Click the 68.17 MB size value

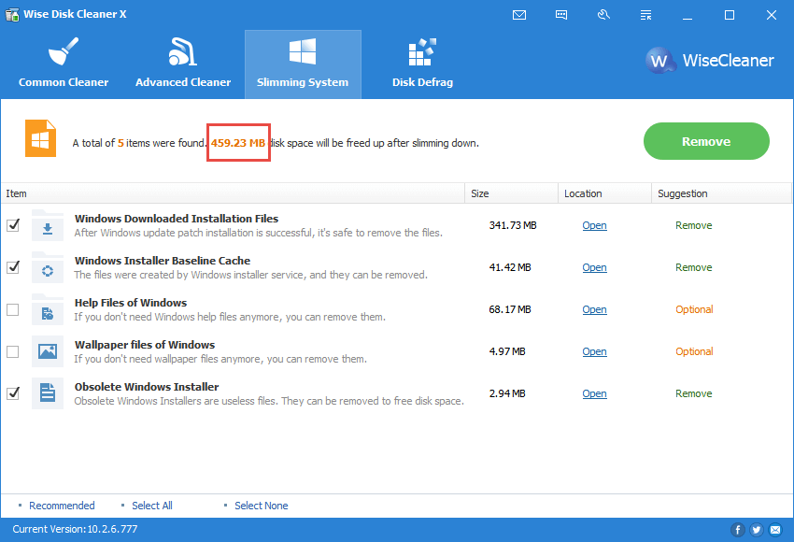click(x=510, y=309)
